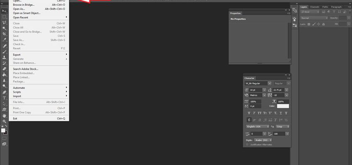Toggle Strikethrough style in Character panel
The height and width of the screenshot is (165, 352).
click(286, 113)
